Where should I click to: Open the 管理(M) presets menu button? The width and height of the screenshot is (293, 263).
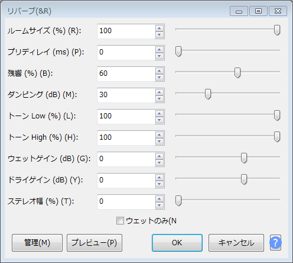(x=37, y=243)
